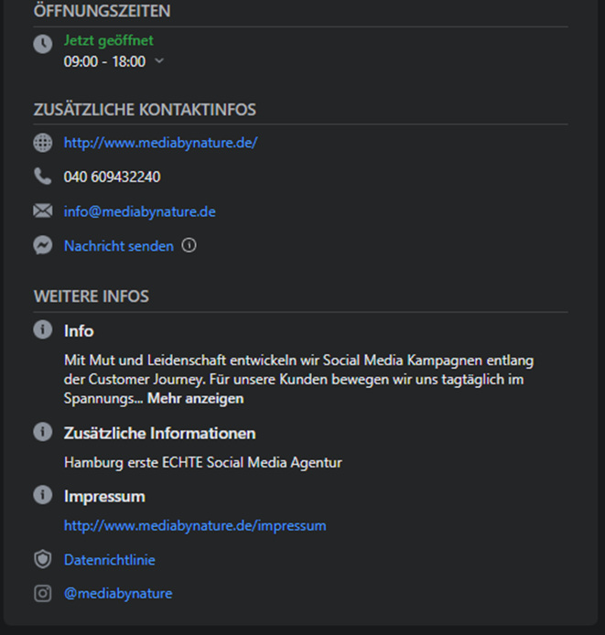Click the globe website icon
This screenshot has width=605, height=635.
(42, 143)
